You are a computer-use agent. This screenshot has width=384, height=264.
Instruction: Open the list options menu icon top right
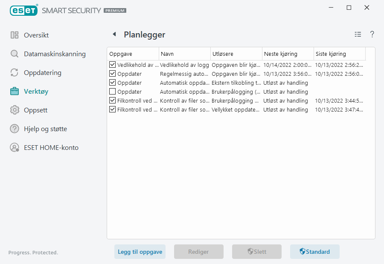coord(358,34)
